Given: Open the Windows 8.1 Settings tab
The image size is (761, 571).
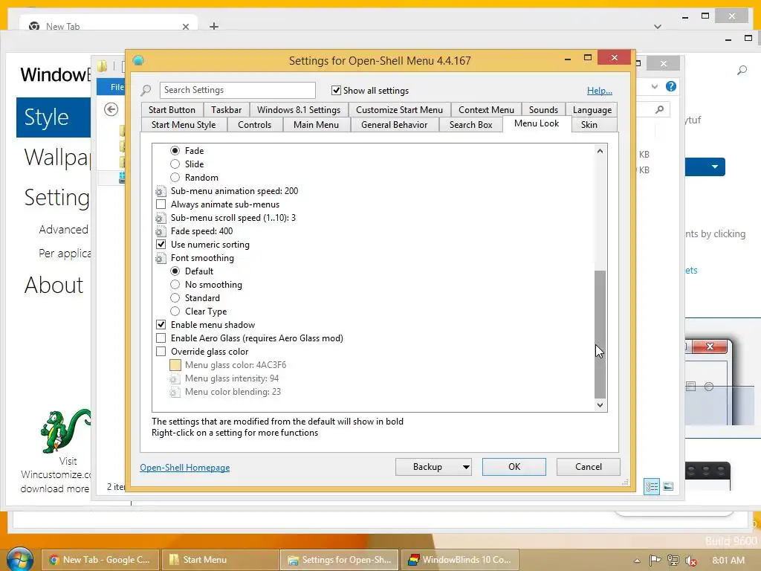Looking at the screenshot, I should coord(299,110).
